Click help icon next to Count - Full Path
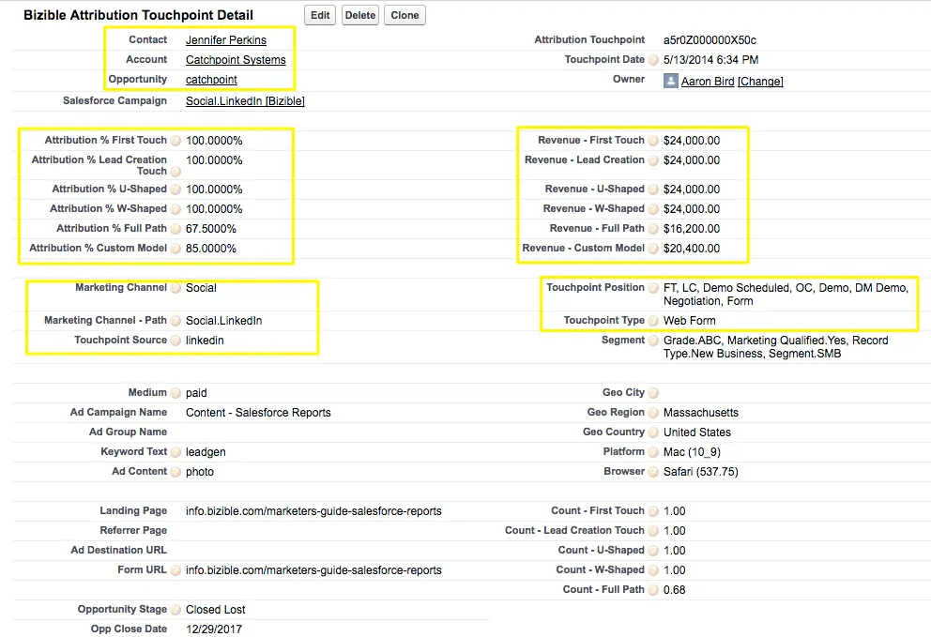Screen dimensions: 931x637 click(653, 590)
